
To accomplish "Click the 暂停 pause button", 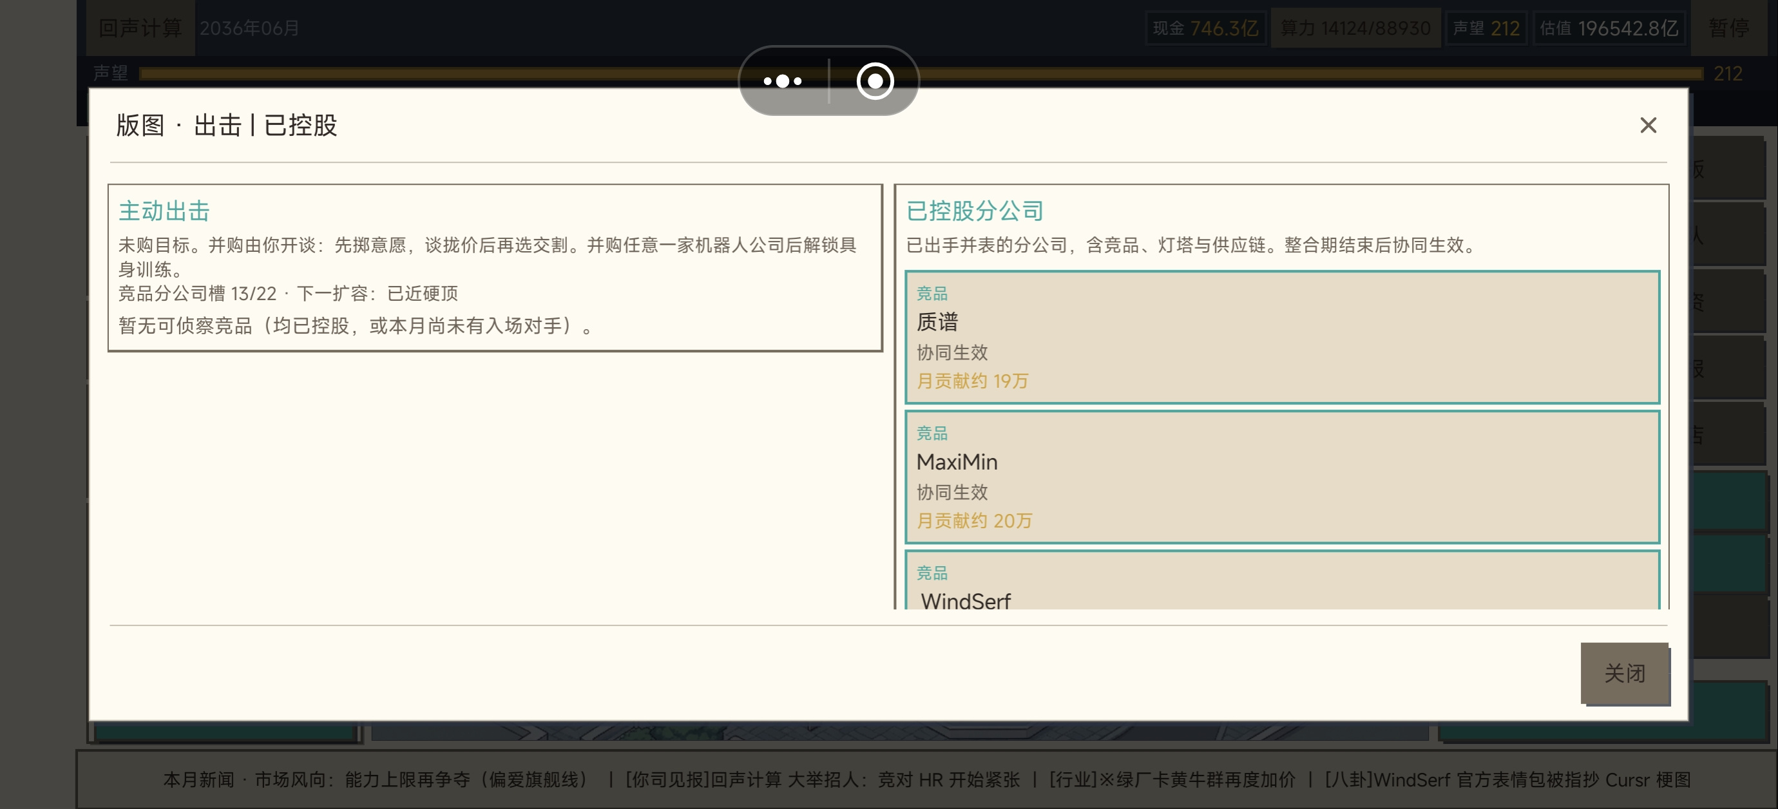I will (x=1728, y=28).
